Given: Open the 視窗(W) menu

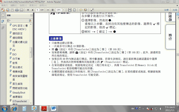Looking at the screenshot, I should pyautogui.click(x=33, y=5).
